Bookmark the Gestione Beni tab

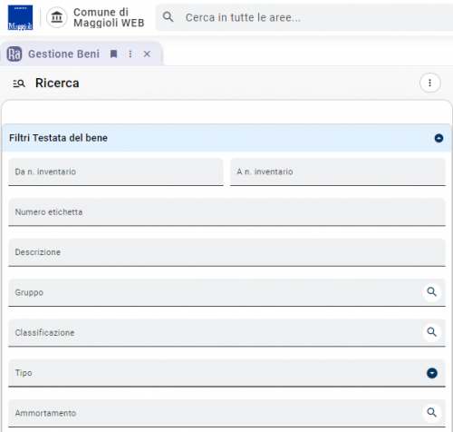(113, 54)
